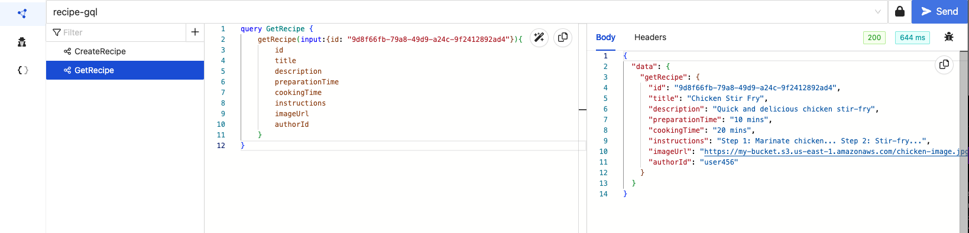Click the 'imageUrl' field in the query
Image resolution: width=969 pixels, height=233 pixels.
click(291, 114)
